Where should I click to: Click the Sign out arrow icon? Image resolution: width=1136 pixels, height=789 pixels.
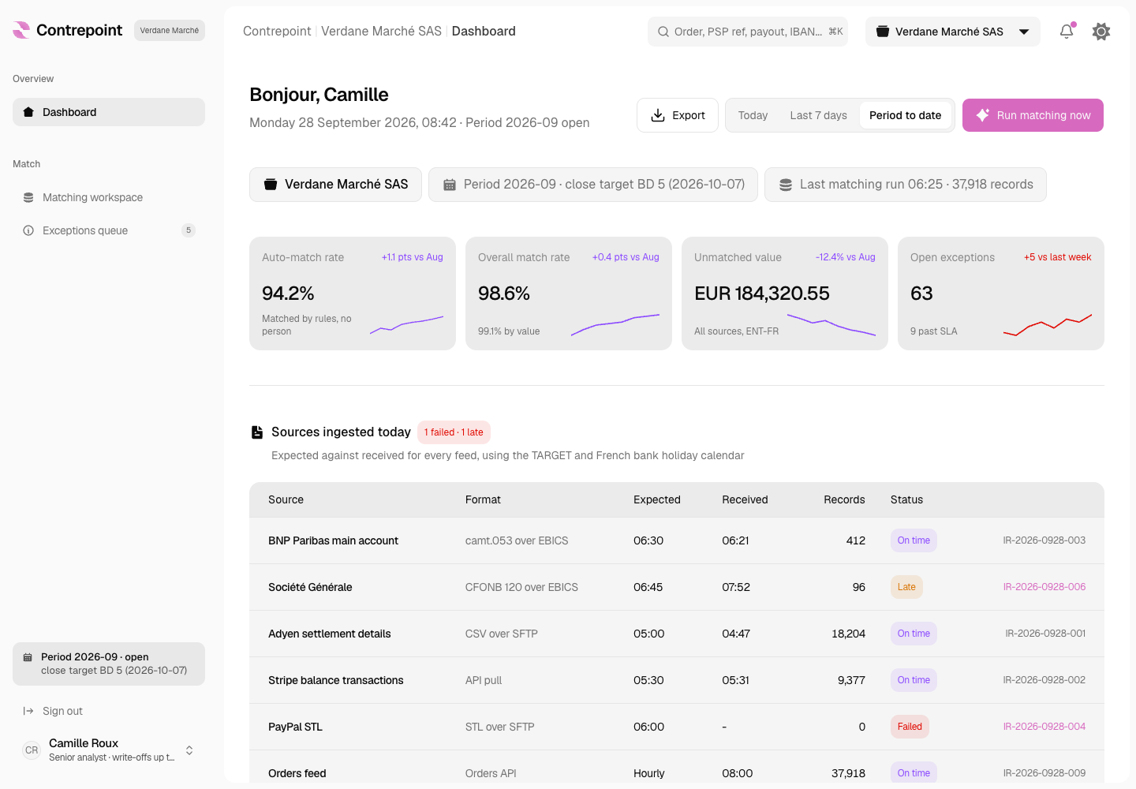(x=28, y=711)
